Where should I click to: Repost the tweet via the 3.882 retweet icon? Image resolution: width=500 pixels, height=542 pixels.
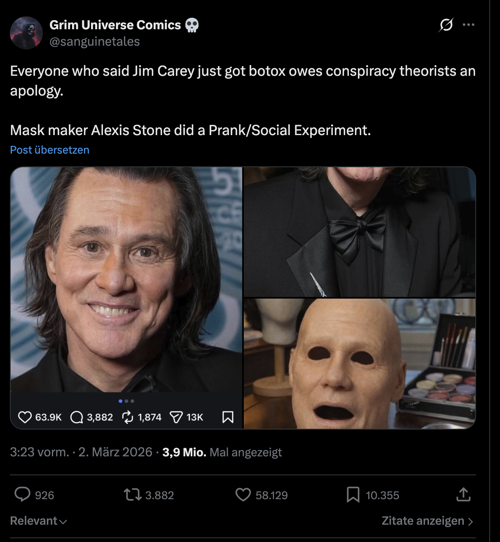[133, 494]
